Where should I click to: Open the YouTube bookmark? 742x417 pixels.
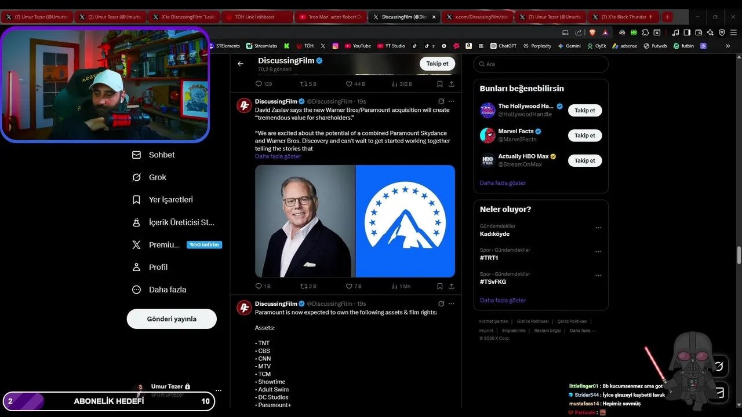tap(357, 46)
